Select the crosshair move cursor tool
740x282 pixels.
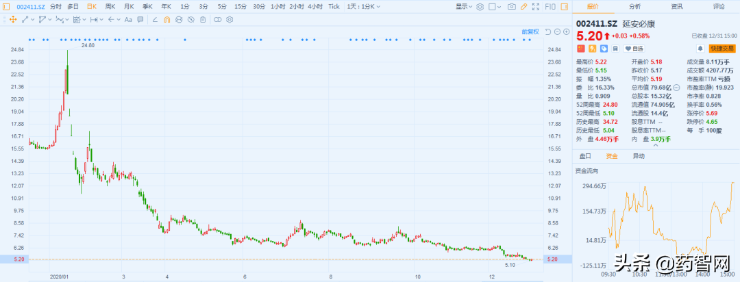pyautogui.click(x=13, y=19)
